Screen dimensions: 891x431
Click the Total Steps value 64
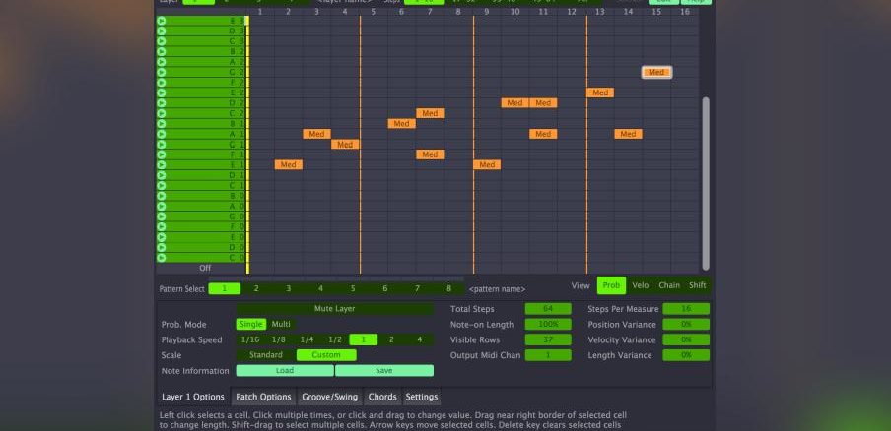click(548, 309)
